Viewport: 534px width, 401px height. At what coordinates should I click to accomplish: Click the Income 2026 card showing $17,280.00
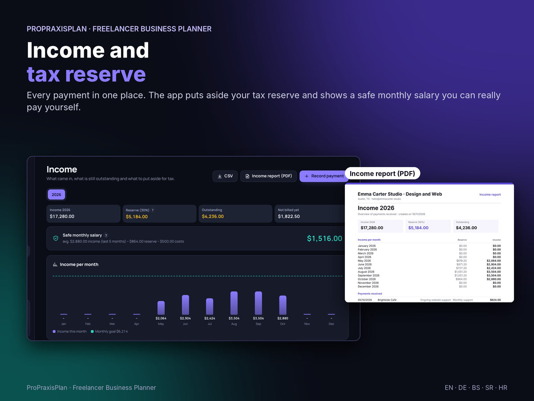click(84, 213)
